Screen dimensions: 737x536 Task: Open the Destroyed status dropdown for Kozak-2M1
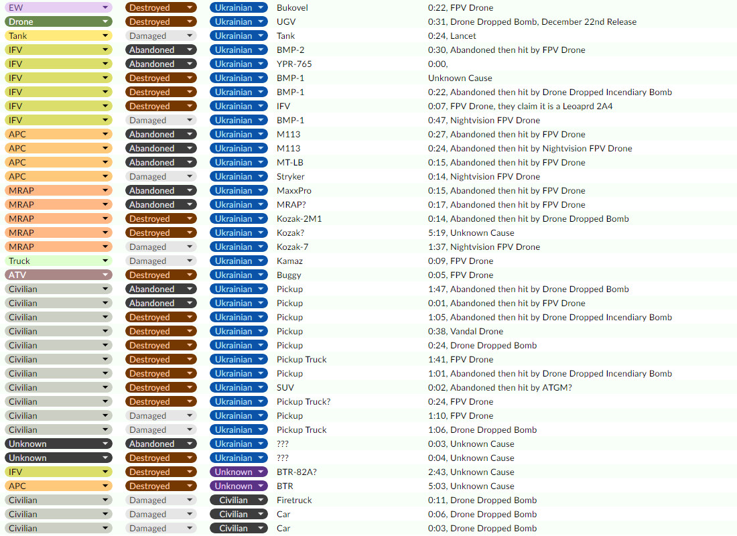point(161,218)
